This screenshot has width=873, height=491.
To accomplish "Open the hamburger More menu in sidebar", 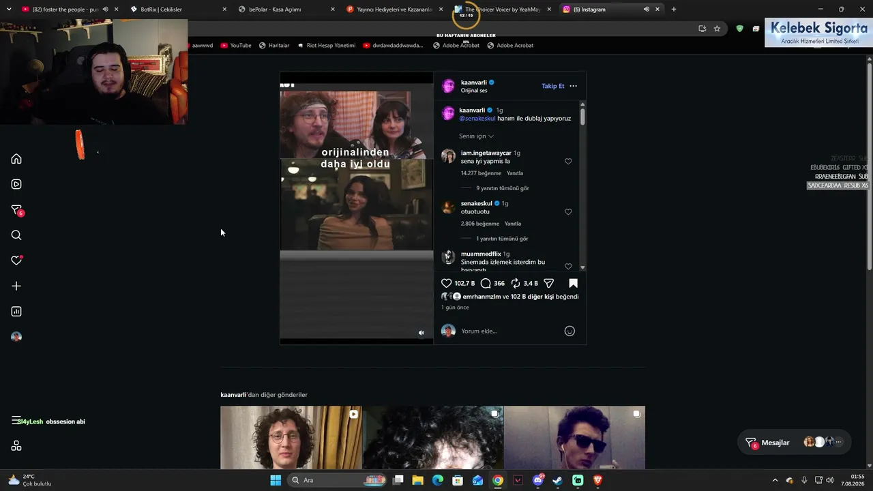I will pyautogui.click(x=16, y=421).
